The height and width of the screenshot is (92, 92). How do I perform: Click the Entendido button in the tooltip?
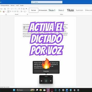point(46,71)
